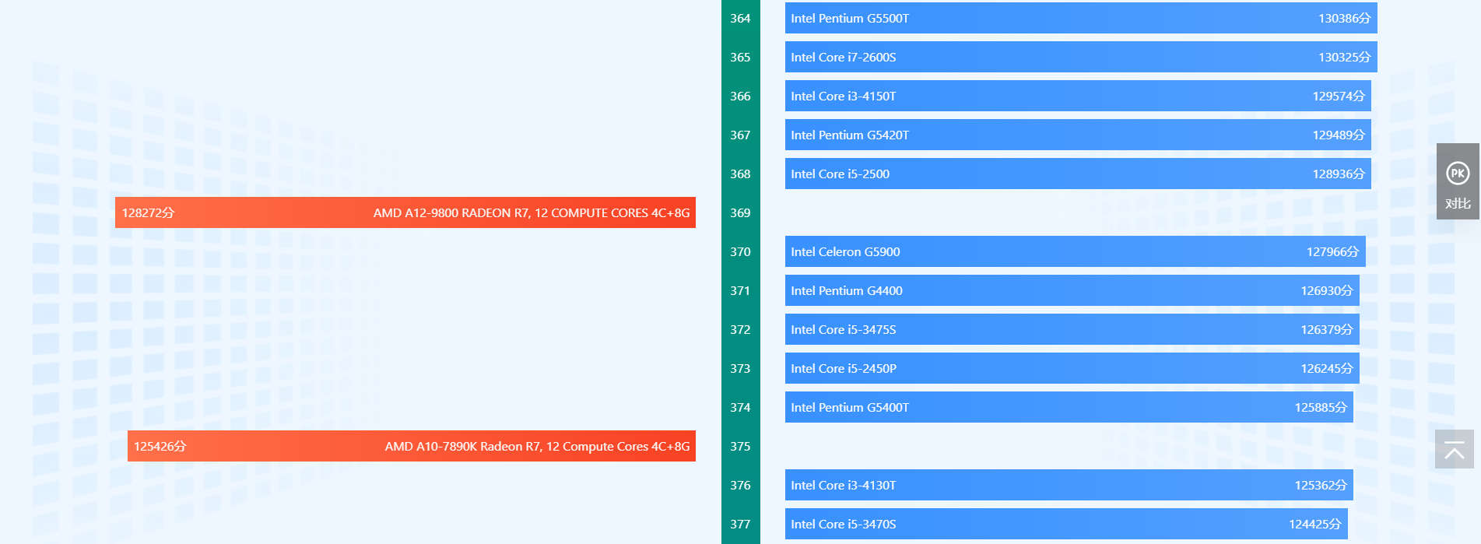Viewport: 1481px width, 544px height.
Task: Click the AMD score 125426分
Action: coord(160,446)
